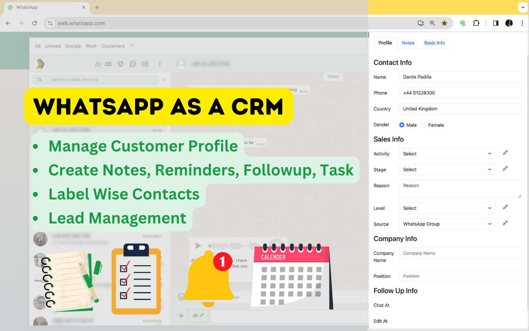Image resolution: width=529 pixels, height=331 pixels.
Task: Open the Chrome tab search chevron
Action: click(522, 7)
